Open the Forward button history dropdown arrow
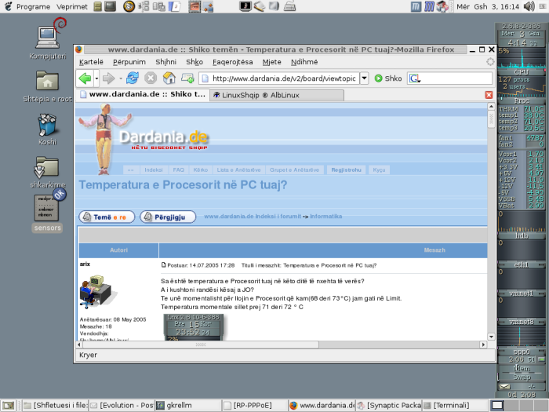The width and height of the screenshot is (549, 412). pyautogui.click(x=120, y=78)
